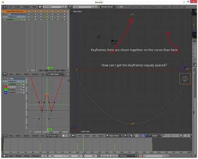The height and width of the screenshot is (159, 198).
Task: Open the timeline editor type selector
Action: (5, 156)
